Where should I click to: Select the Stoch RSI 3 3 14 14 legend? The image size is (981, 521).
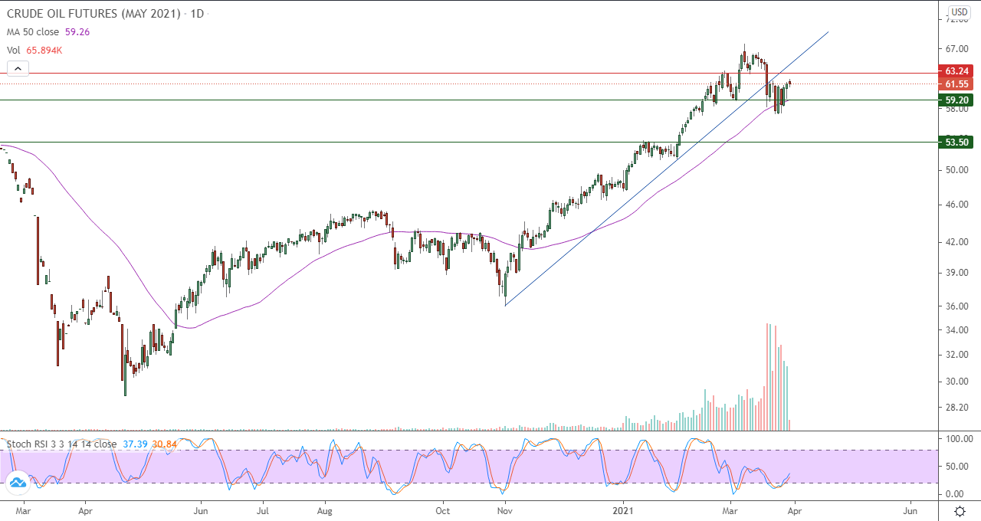[61, 444]
